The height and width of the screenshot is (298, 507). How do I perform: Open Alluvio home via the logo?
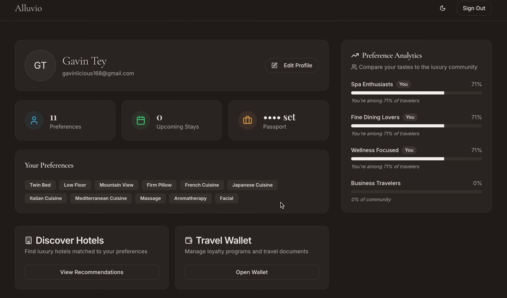pyautogui.click(x=28, y=8)
